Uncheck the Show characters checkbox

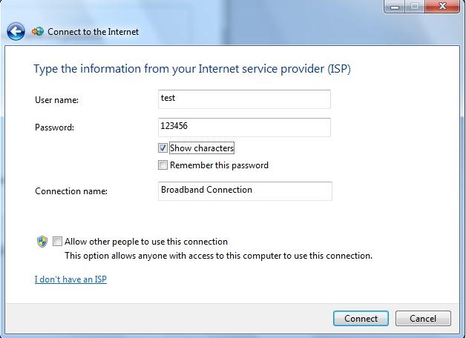click(x=163, y=148)
